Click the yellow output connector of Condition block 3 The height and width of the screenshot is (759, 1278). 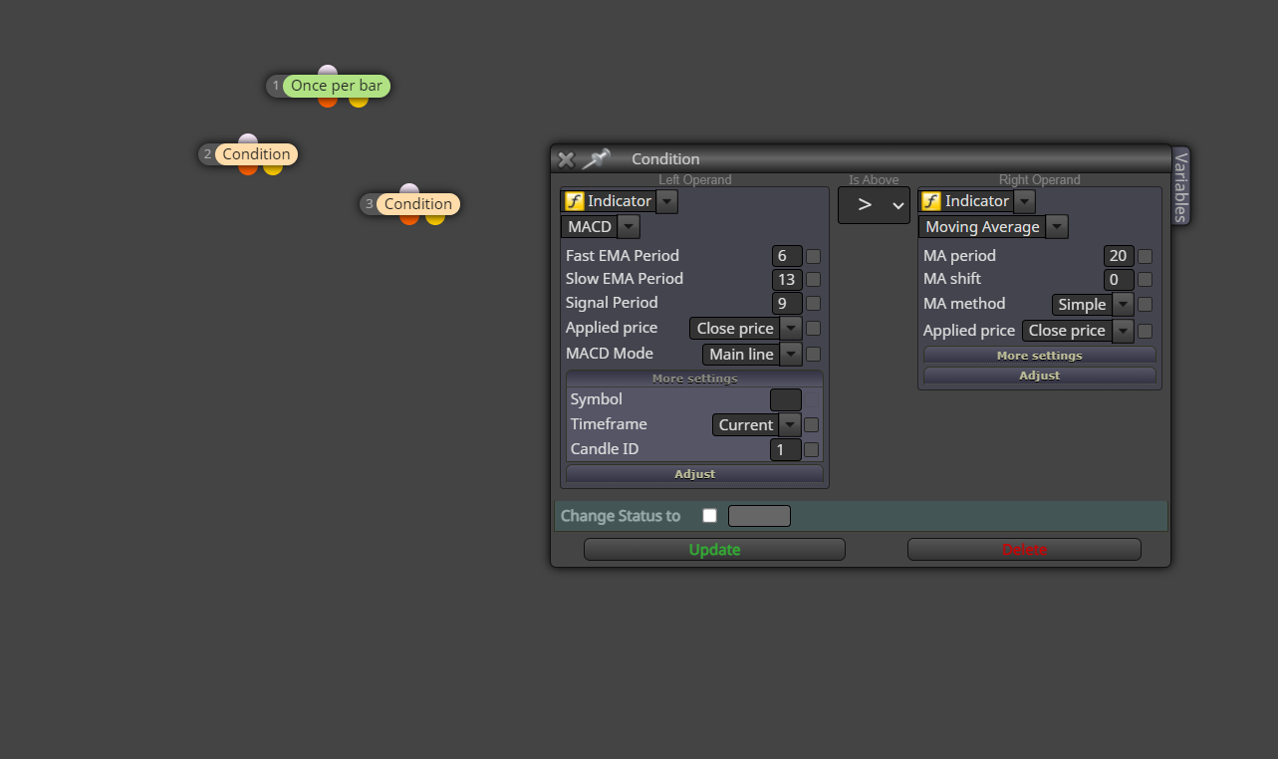pos(435,219)
